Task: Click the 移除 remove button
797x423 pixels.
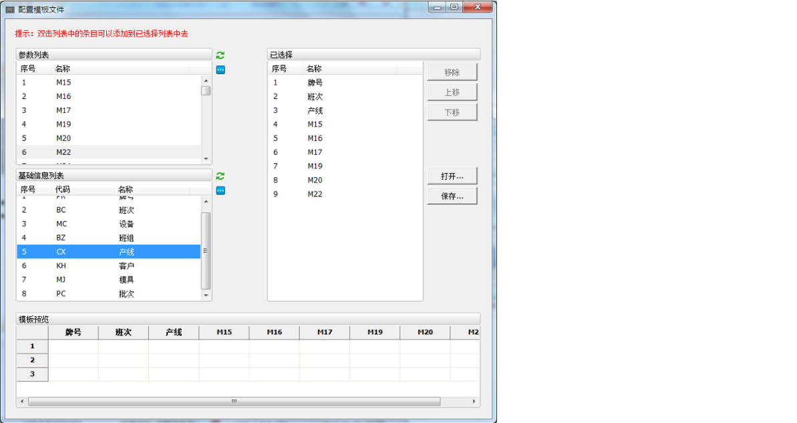Action: (x=452, y=72)
